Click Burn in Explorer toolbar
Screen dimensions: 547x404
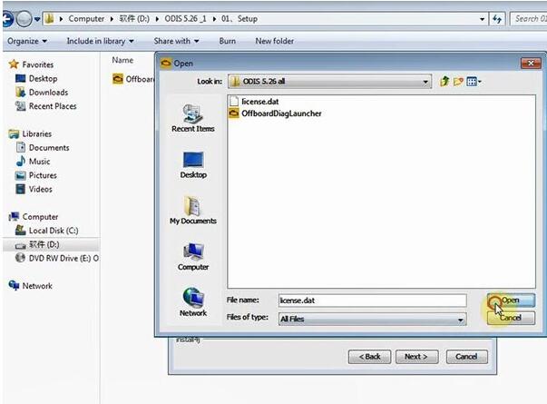(x=228, y=41)
